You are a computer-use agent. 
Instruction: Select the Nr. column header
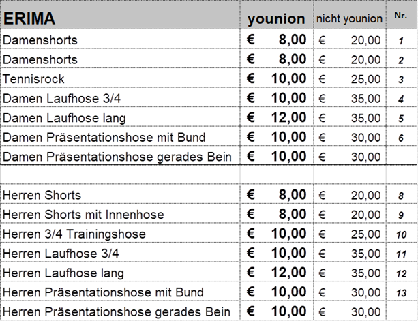pyautogui.click(x=401, y=14)
